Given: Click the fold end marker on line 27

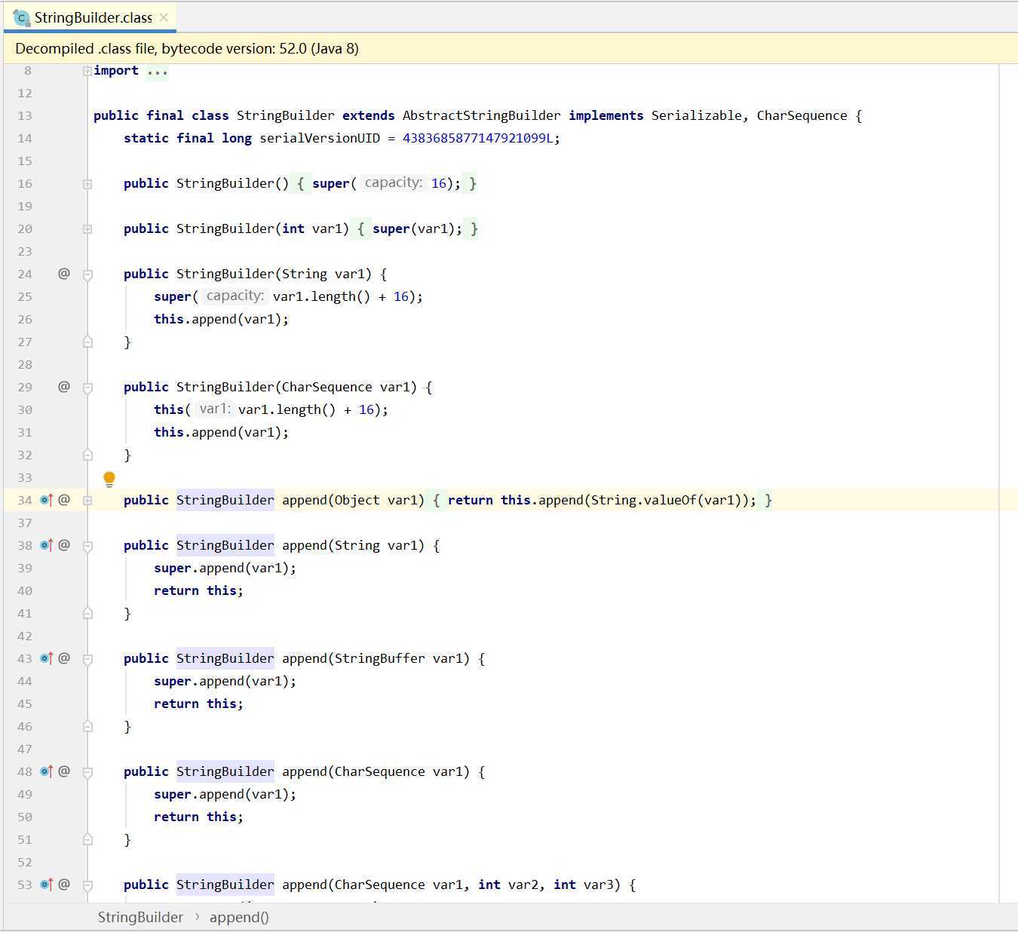Looking at the screenshot, I should point(87,342).
